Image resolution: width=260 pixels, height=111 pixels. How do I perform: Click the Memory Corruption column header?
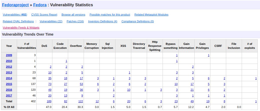[92, 46]
